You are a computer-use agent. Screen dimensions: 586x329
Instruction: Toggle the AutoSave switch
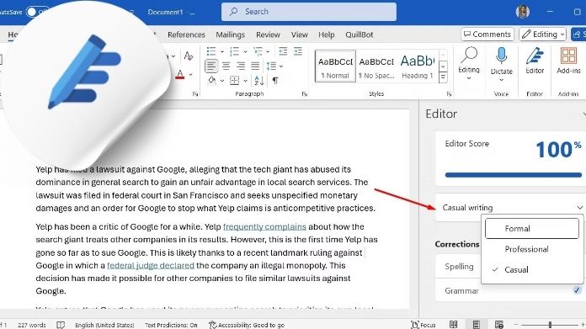[x=37, y=12]
